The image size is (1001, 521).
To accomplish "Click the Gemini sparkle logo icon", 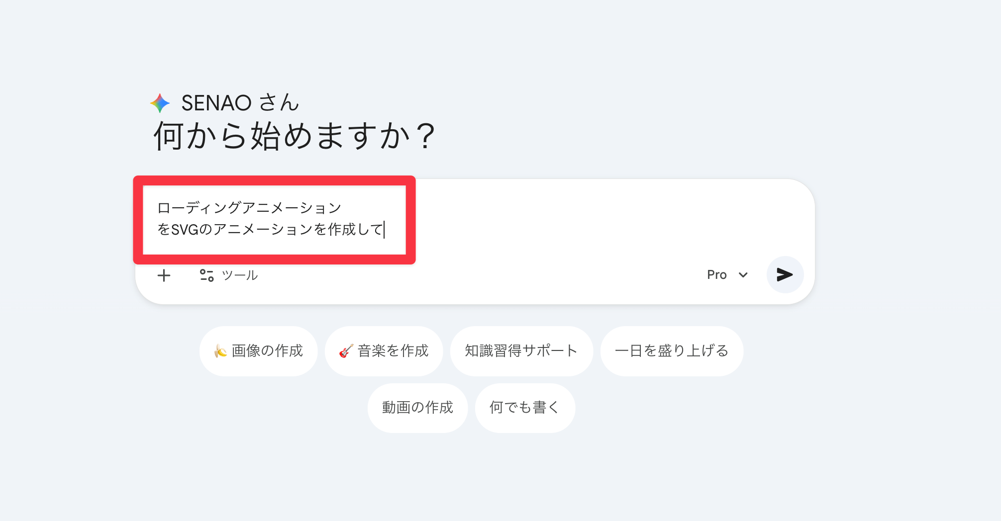I will click(160, 103).
